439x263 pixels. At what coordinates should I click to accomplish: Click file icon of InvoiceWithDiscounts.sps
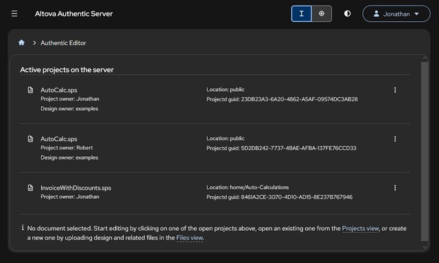pyautogui.click(x=30, y=188)
